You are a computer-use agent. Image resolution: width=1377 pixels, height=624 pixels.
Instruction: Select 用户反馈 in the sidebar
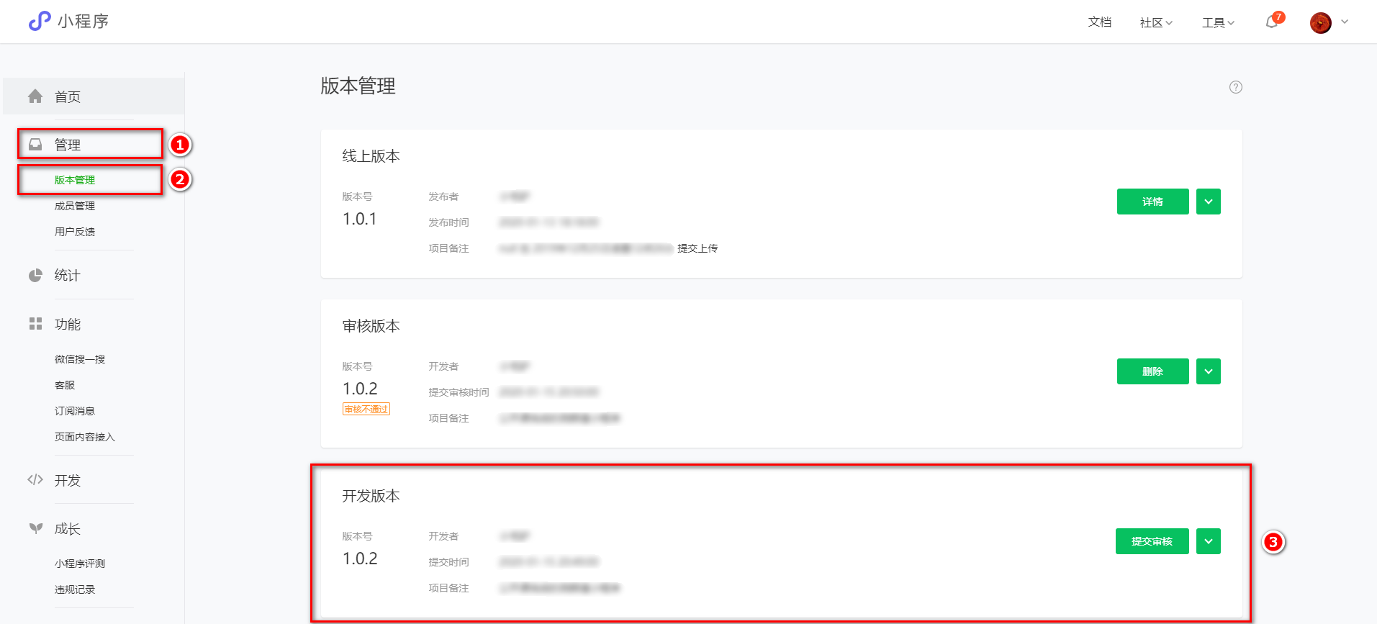tap(75, 232)
